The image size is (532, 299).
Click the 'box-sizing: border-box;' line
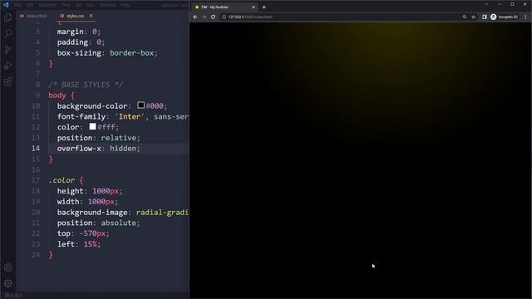pyautogui.click(x=107, y=53)
